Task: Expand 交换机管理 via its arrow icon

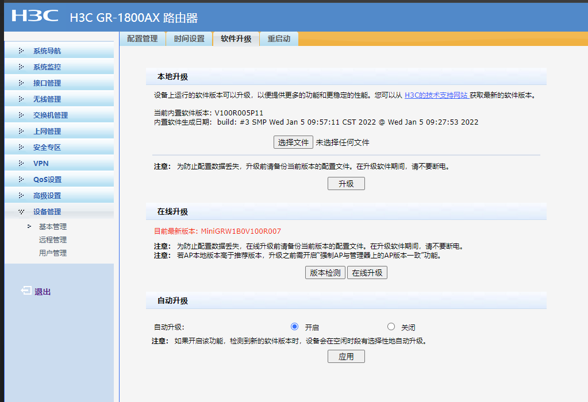Action: 21,115
